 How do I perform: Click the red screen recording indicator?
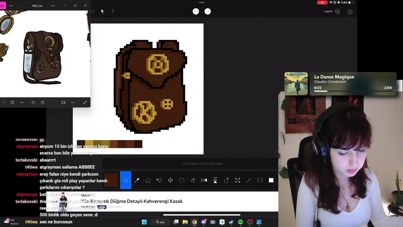coord(322,3)
